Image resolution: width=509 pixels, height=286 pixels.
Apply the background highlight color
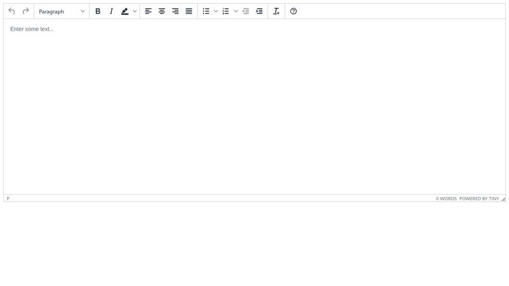pyautogui.click(x=125, y=11)
